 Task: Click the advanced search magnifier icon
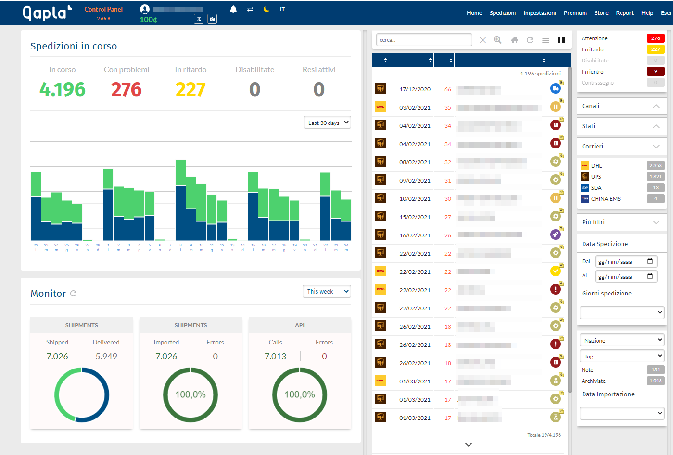tap(498, 40)
